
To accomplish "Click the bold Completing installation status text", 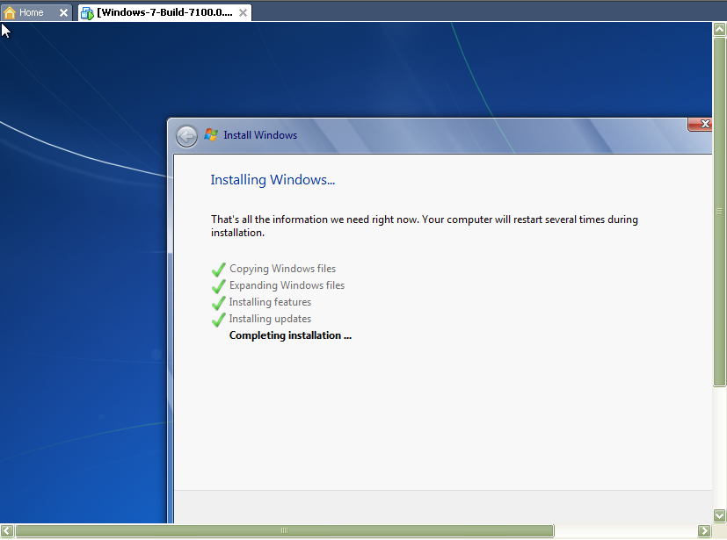I will pyautogui.click(x=290, y=335).
